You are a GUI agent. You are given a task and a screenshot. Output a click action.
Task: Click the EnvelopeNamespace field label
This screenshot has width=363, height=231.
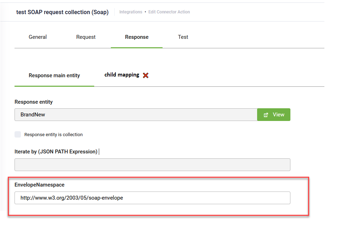coord(39,184)
